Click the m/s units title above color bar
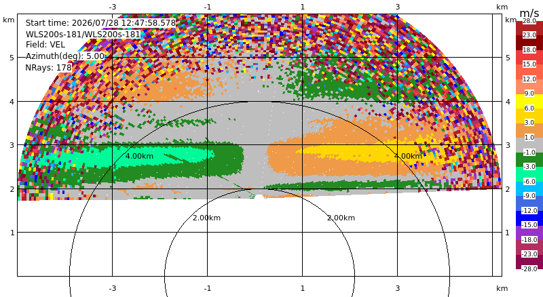 point(529,13)
